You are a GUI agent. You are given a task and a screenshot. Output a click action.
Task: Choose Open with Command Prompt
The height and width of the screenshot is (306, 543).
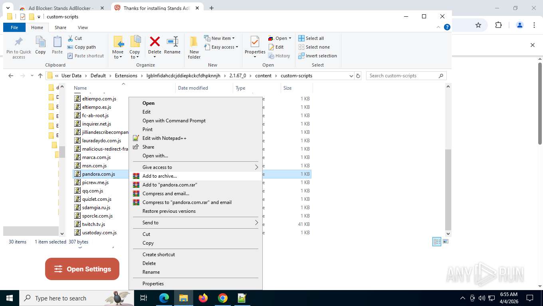coord(196,121)
